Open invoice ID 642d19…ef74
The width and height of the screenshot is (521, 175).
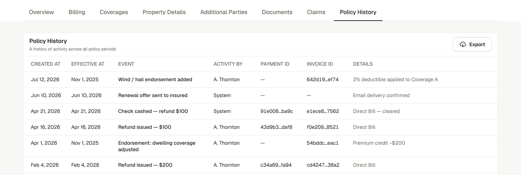pyautogui.click(x=323, y=80)
